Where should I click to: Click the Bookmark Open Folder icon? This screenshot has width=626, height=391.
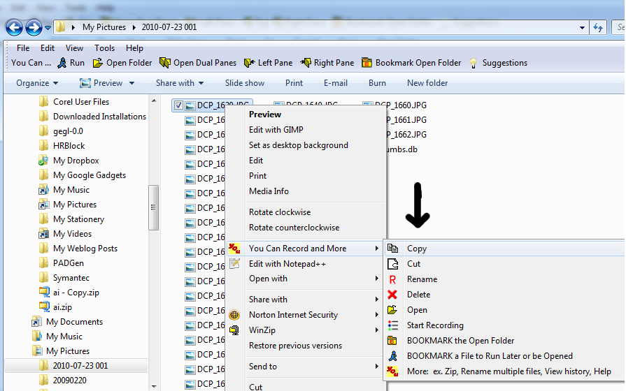coord(367,63)
